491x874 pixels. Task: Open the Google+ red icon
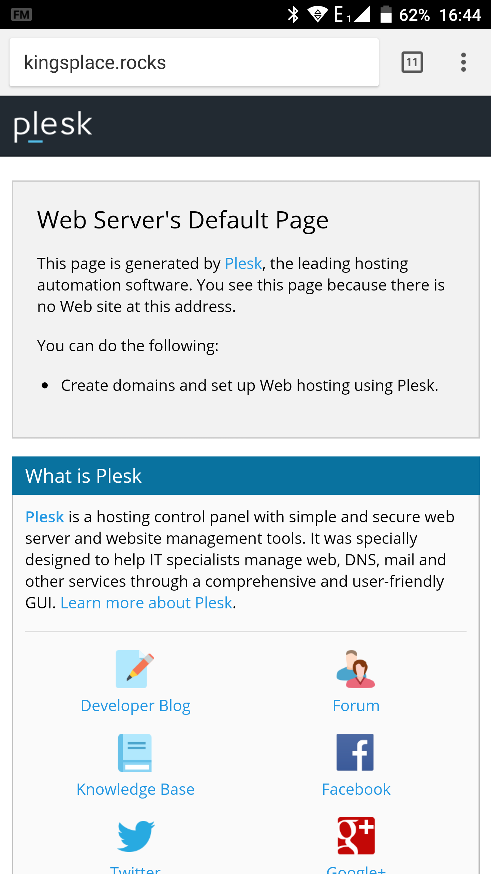(356, 836)
